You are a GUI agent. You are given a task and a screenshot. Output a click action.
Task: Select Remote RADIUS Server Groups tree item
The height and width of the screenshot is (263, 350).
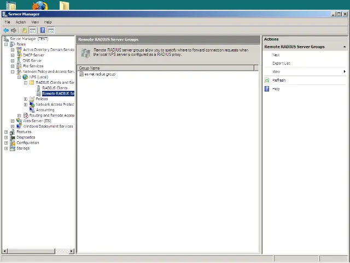(x=58, y=94)
